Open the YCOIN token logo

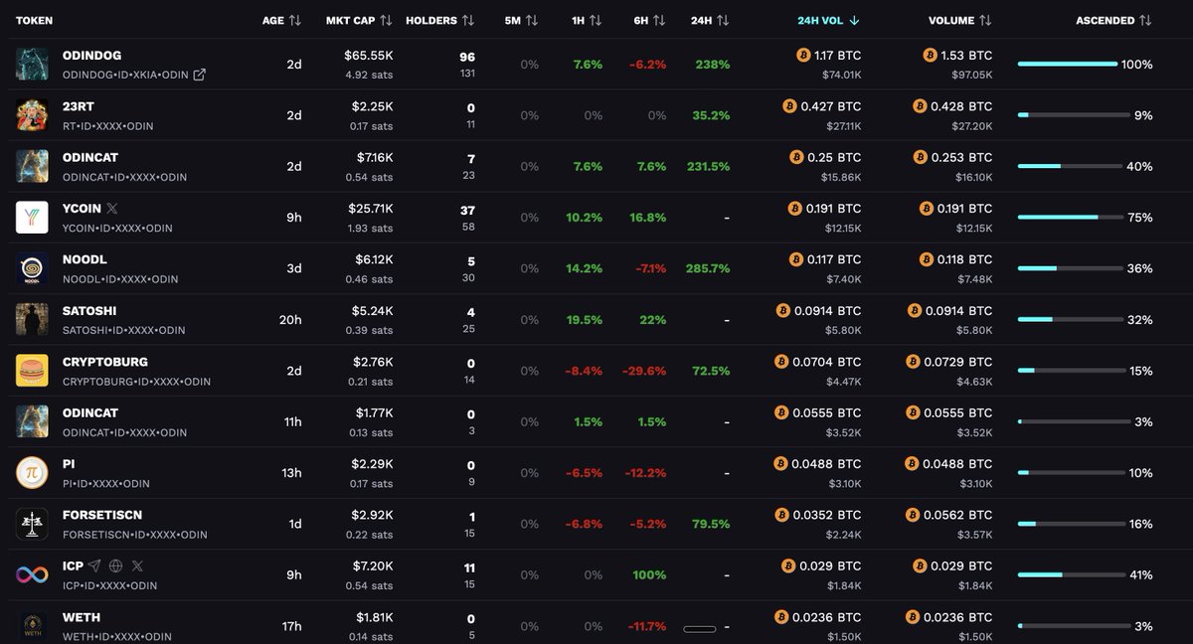pos(32,218)
